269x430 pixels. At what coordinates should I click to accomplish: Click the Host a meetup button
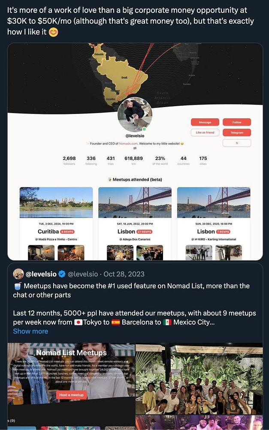pyautogui.click(x=71, y=395)
